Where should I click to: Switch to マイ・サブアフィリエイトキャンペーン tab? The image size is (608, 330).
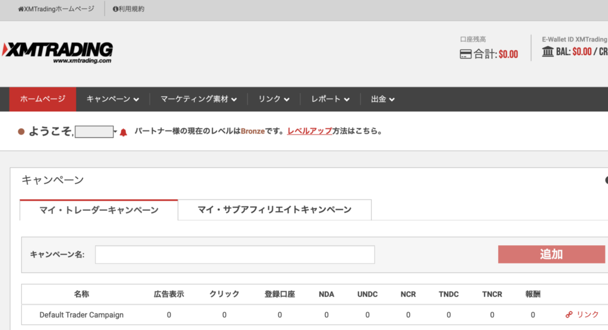(274, 210)
